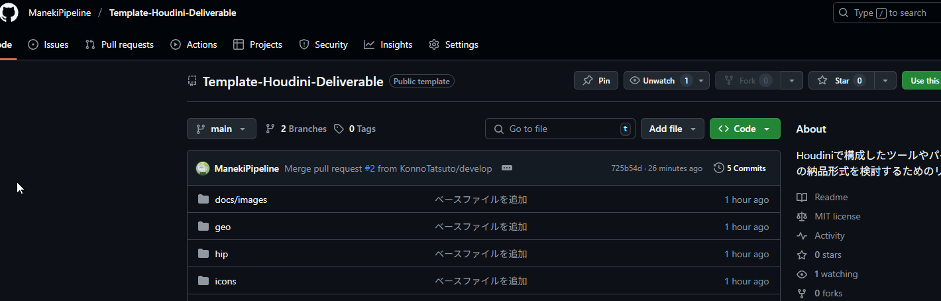Click the Go to file field
This screenshot has width=941, height=301.
coord(560,129)
